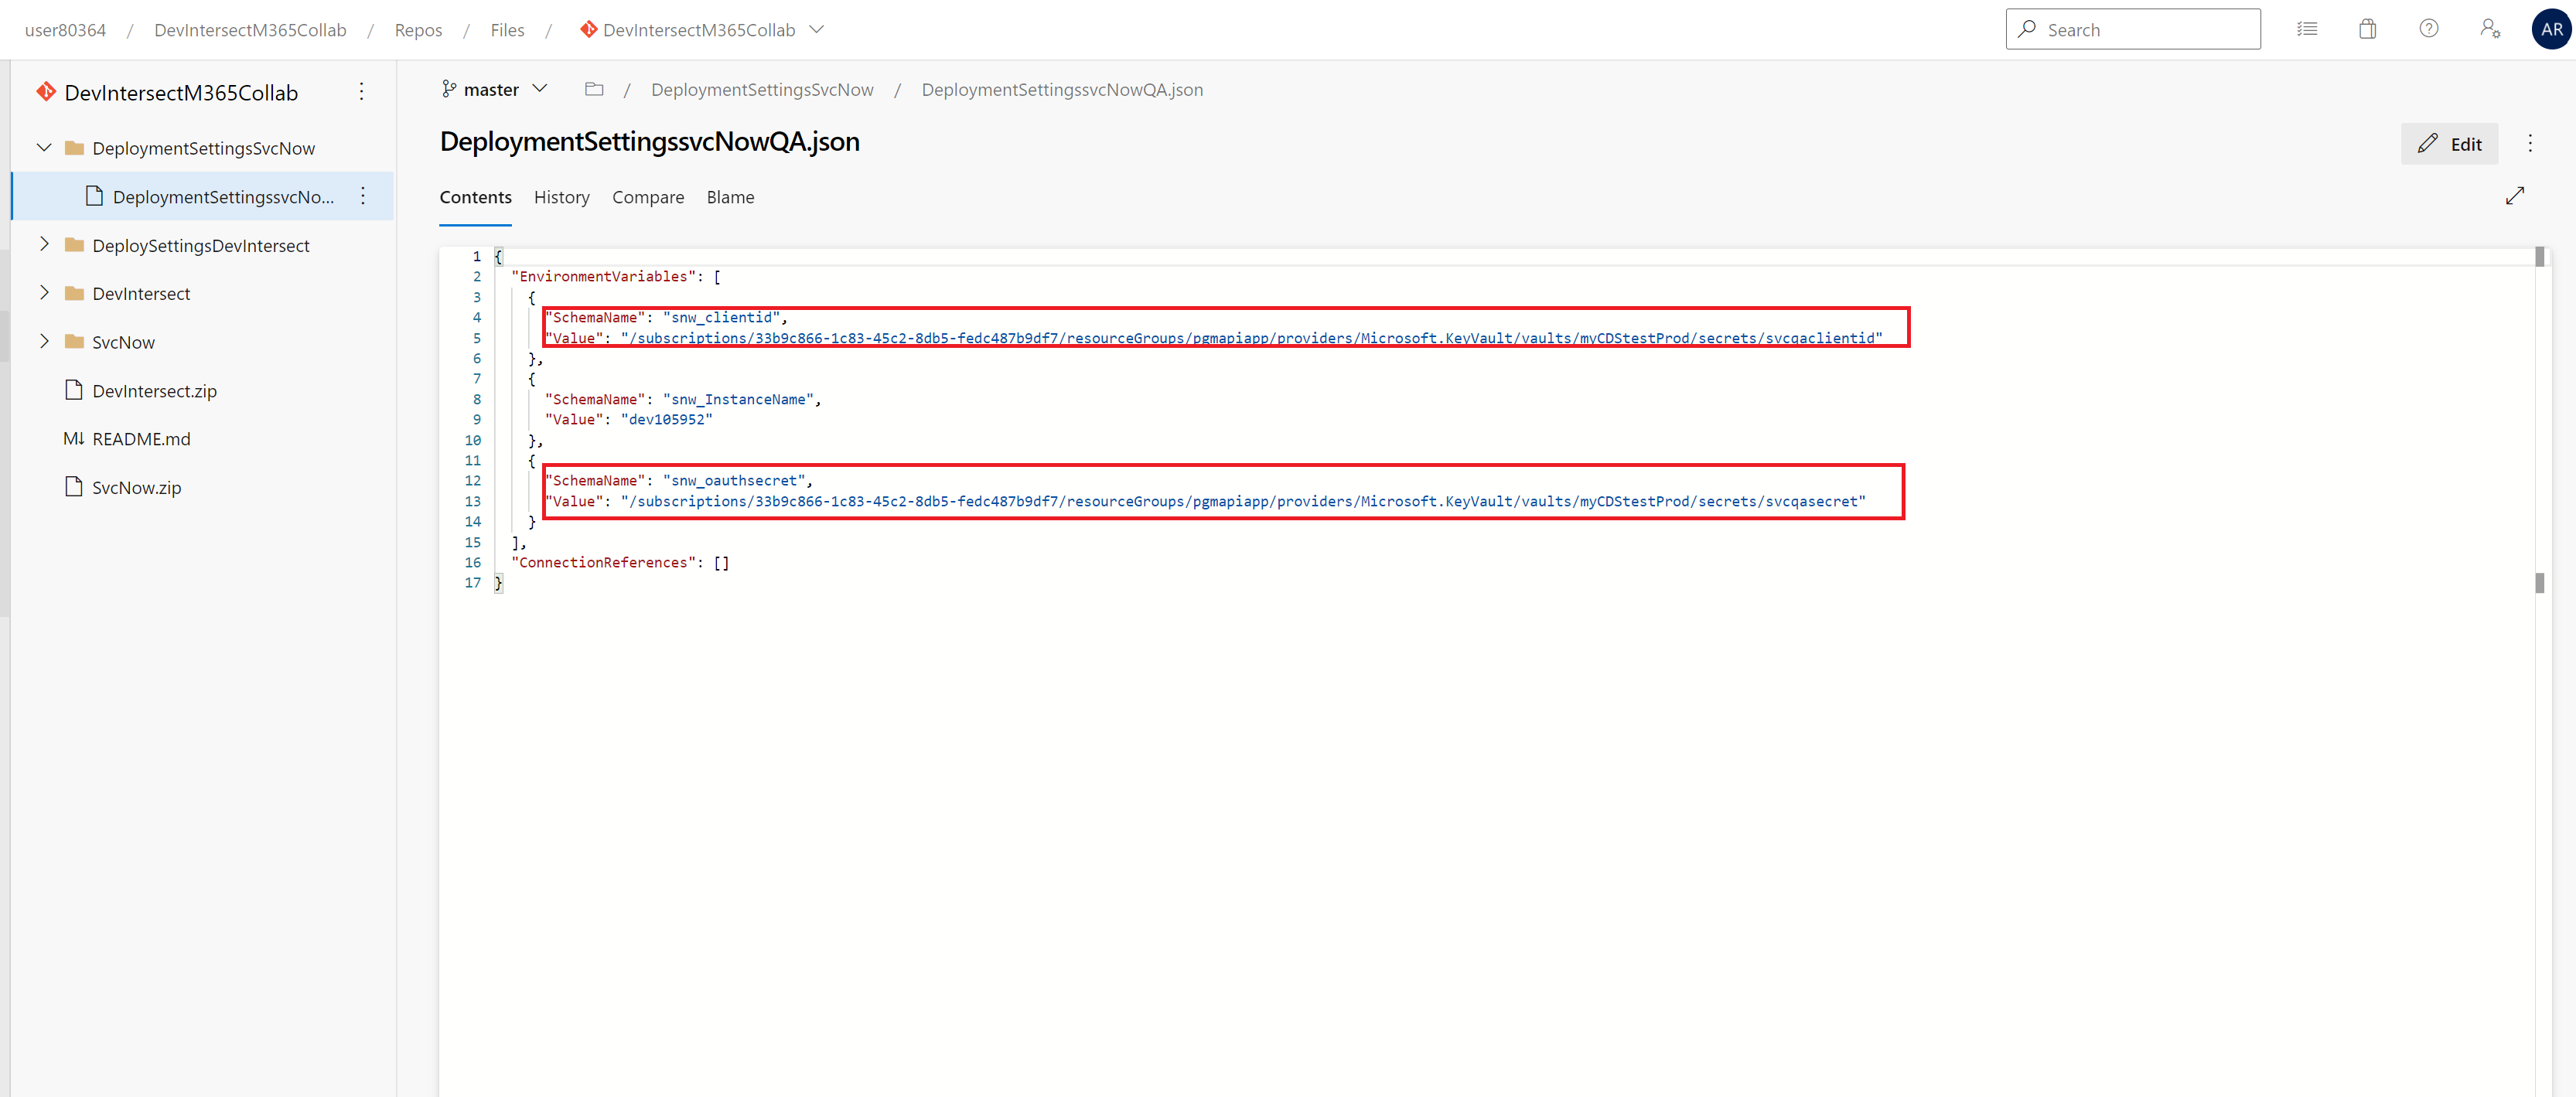Open the DeploymentSettingssvcNoQA file kebab menu

[x=362, y=196]
